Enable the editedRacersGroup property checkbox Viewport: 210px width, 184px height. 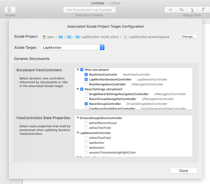point(86,123)
